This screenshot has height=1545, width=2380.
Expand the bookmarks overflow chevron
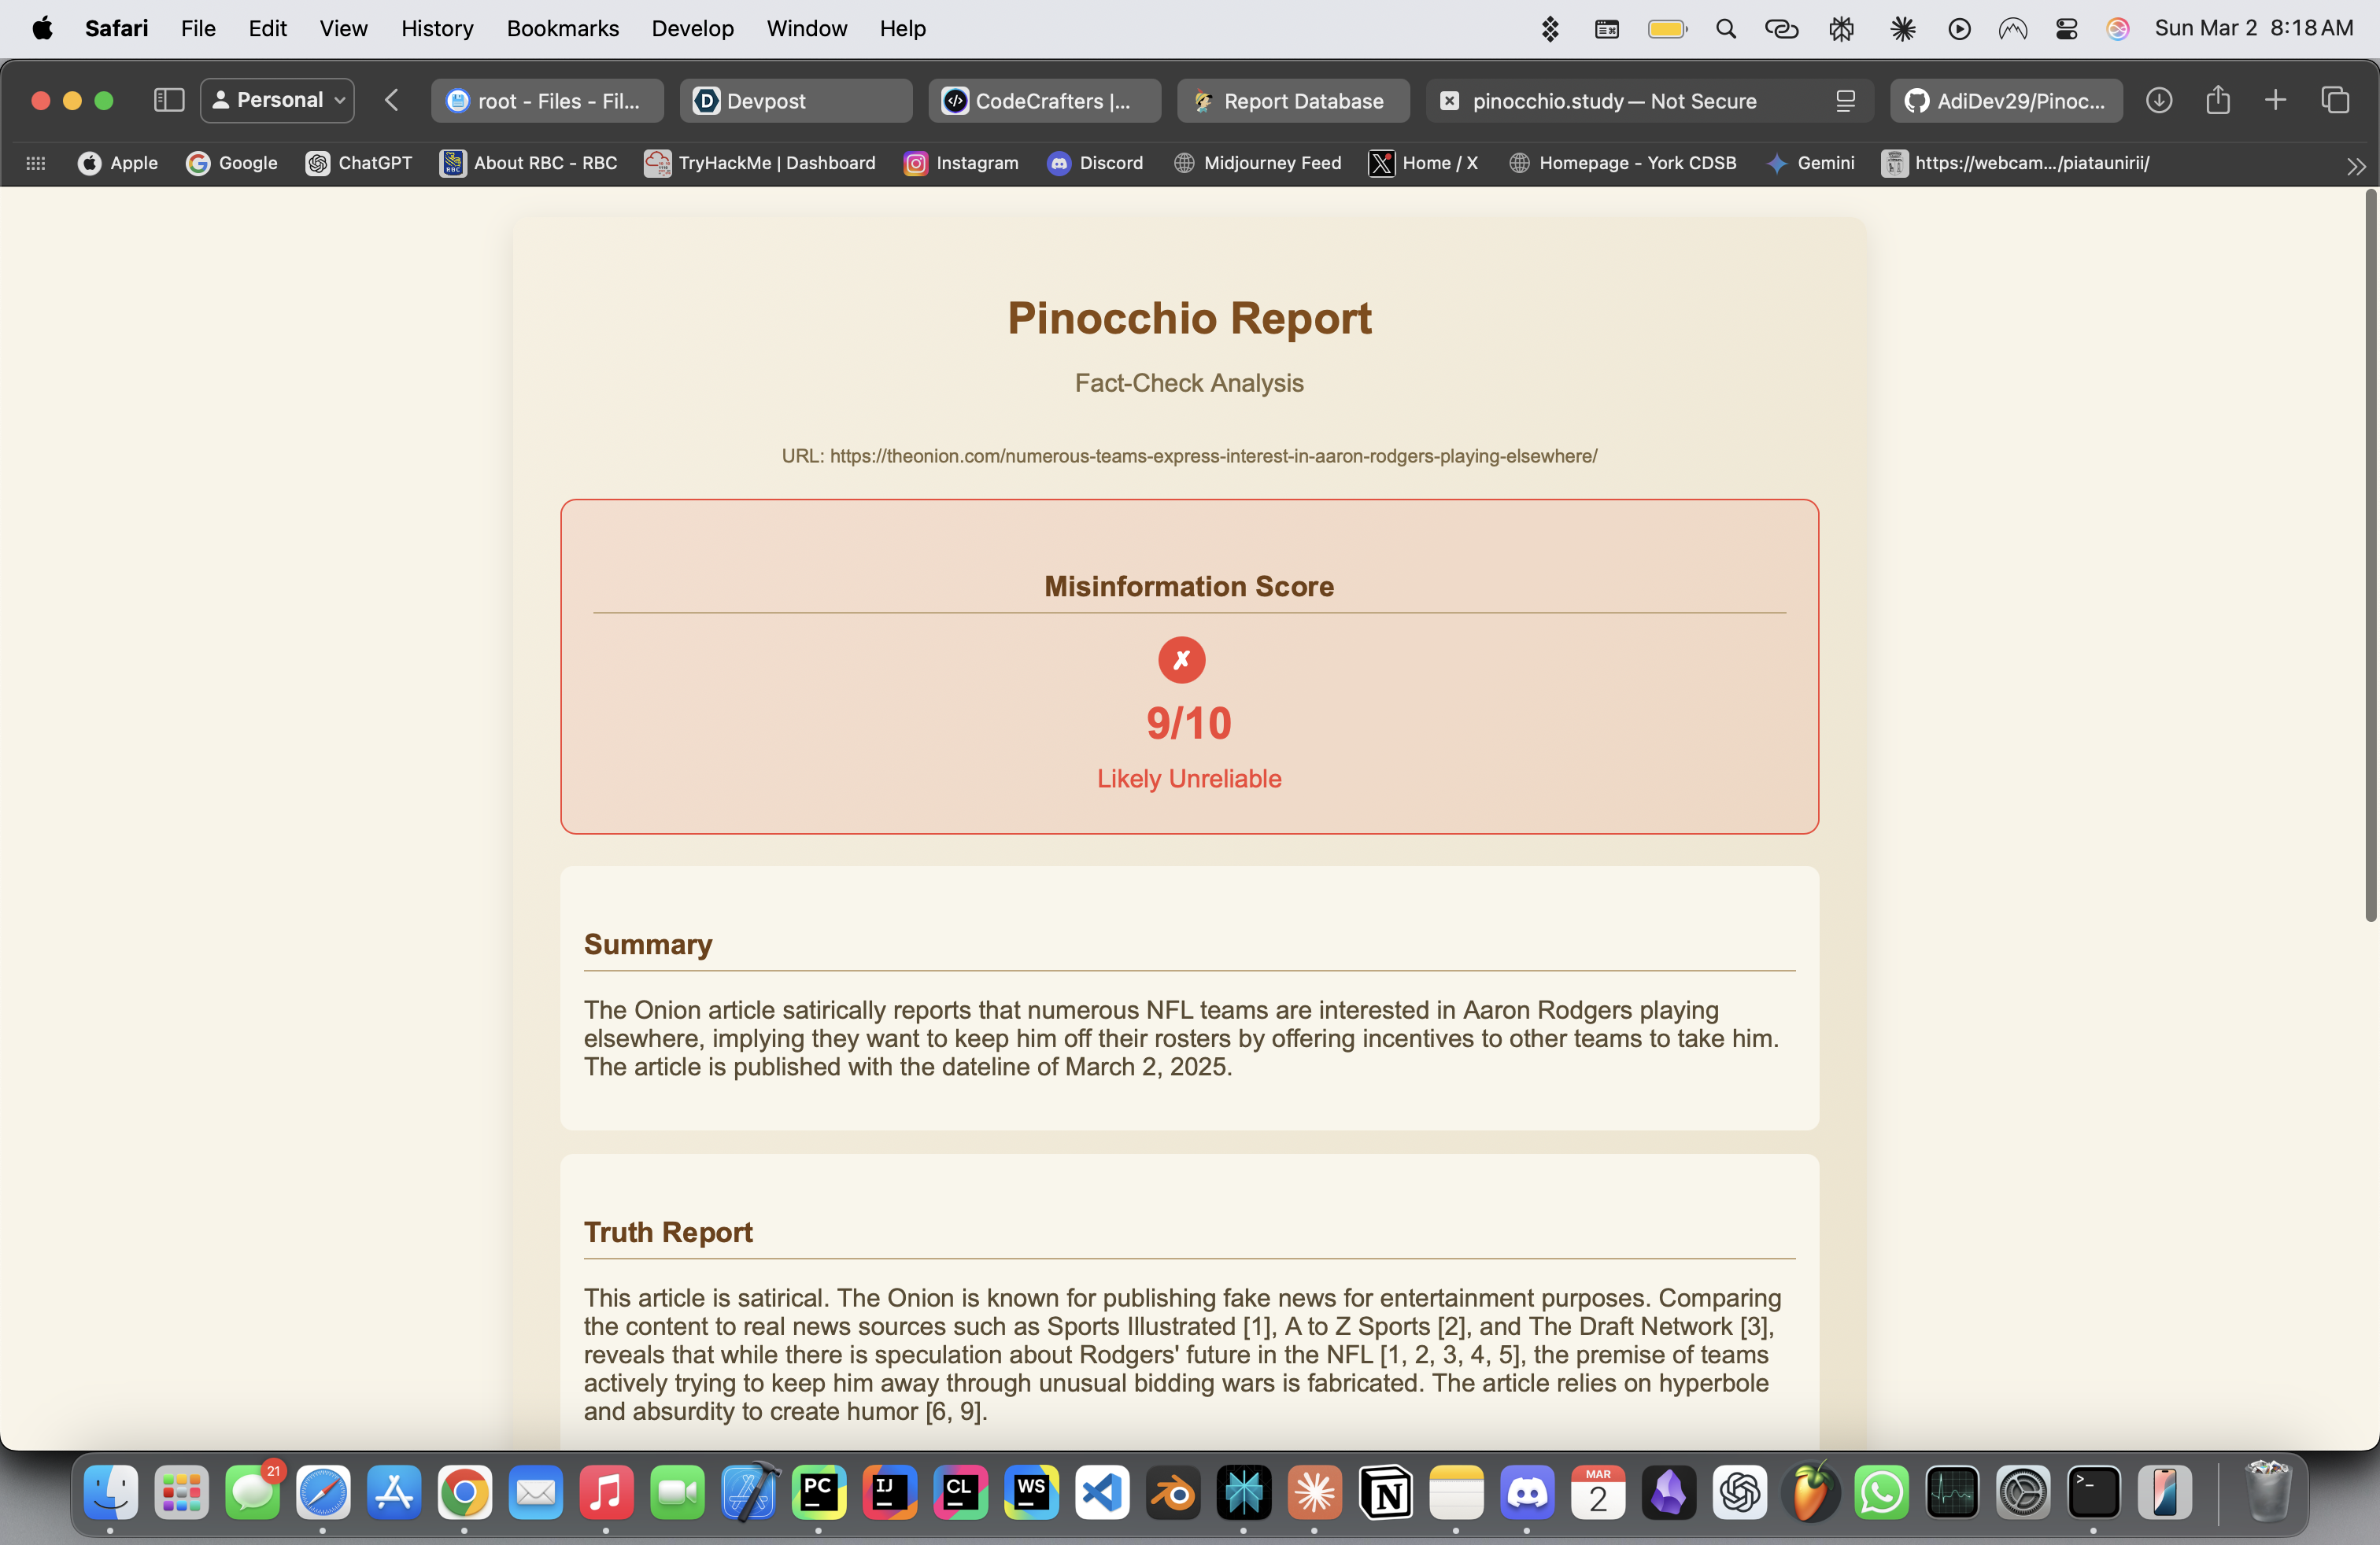tap(2356, 166)
